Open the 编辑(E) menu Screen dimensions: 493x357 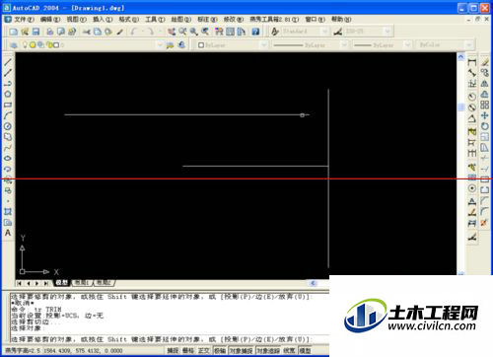pyautogui.click(x=50, y=20)
